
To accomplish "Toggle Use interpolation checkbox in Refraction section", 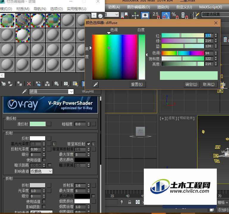I will click(x=44, y=201).
